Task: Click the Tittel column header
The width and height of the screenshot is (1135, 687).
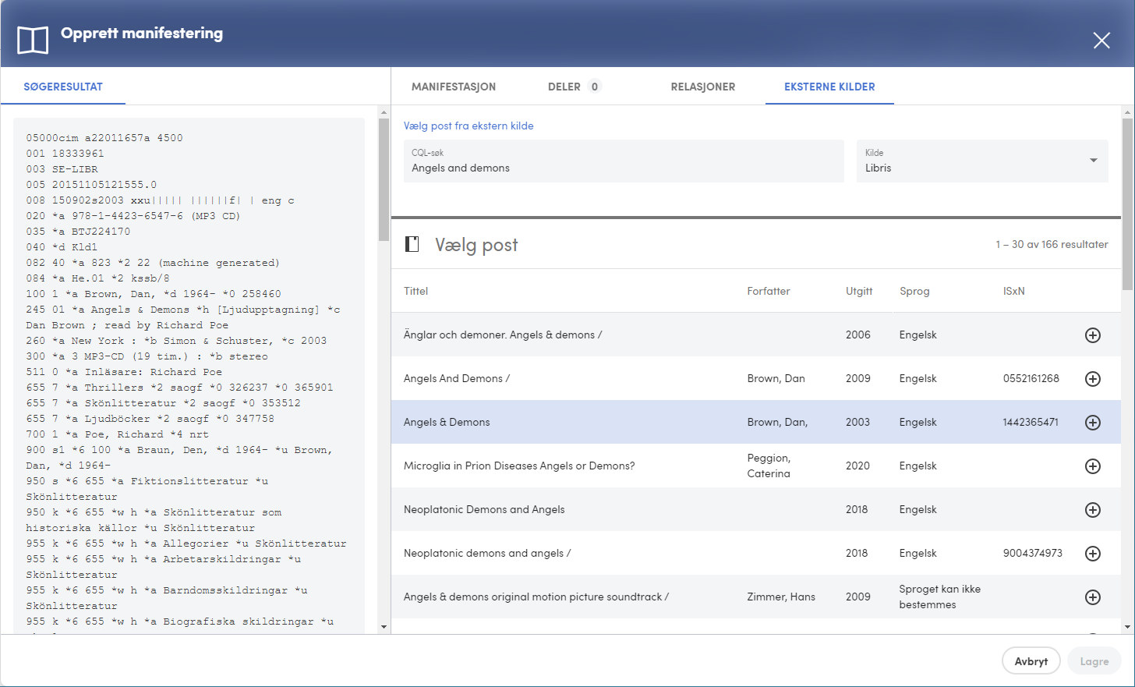Action: (415, 291)
